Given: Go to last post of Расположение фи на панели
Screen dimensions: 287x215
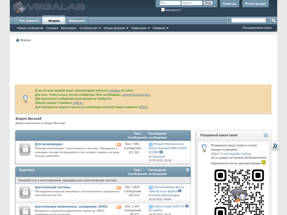Looking at the screenshot, I should tap(180, 191).
